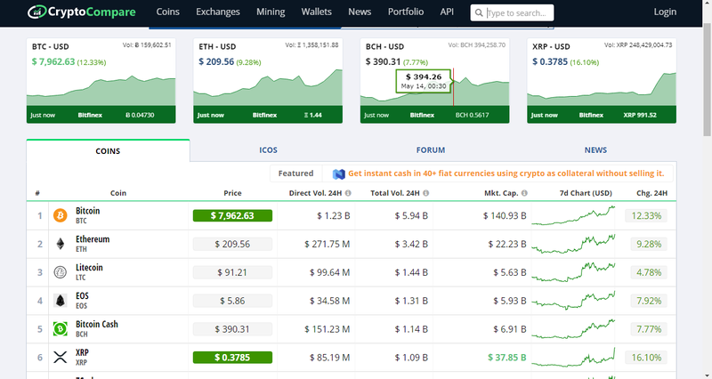Click the XRP price $ 0.3785 button
This screenshot has height=379, width=712.
coord(232,358)
